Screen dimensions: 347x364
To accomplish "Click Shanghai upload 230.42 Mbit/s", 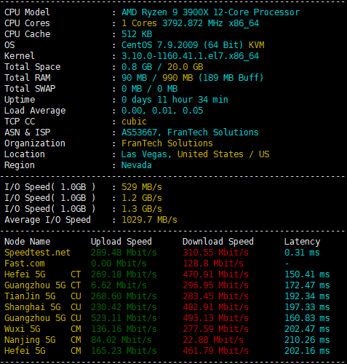I will [x=124, y=307].
